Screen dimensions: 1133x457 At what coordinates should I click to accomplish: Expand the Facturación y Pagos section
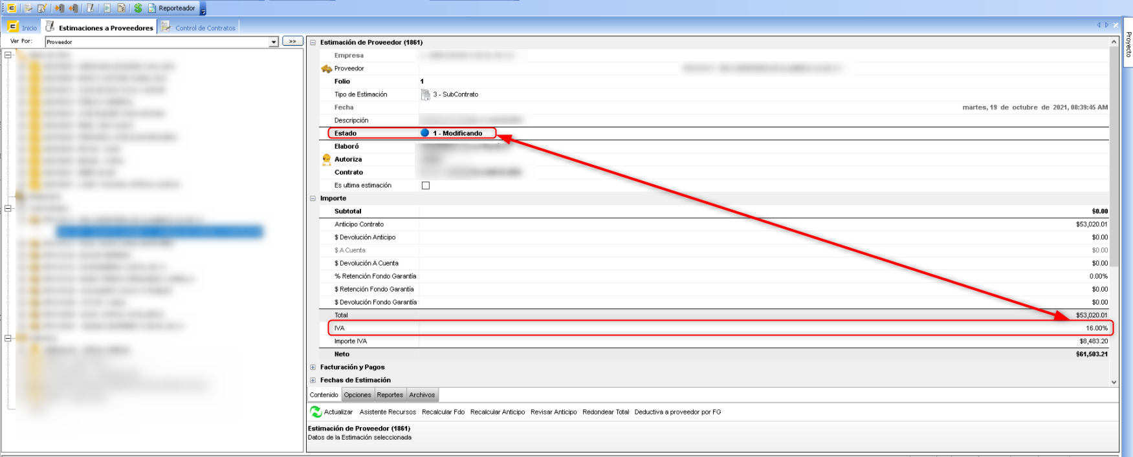click(x=313, y=367)
